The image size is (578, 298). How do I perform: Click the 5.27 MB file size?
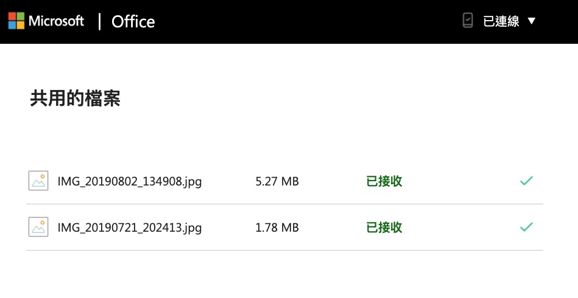[x=277, y=181]
